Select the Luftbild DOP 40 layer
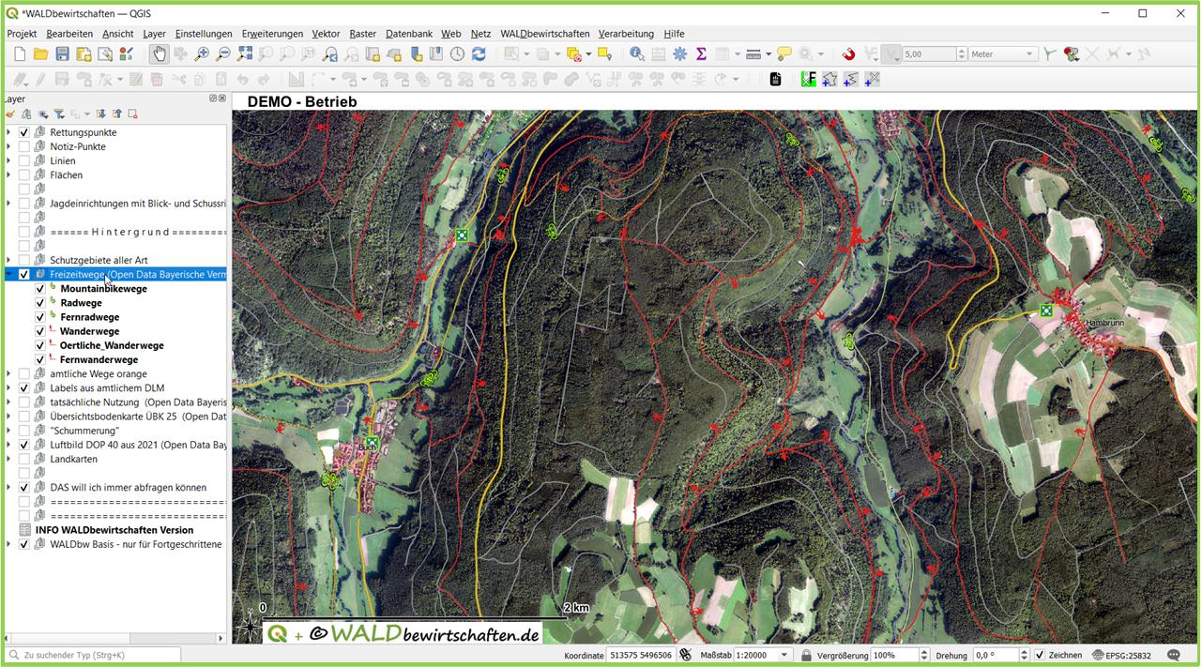1202x667 pixels. [x=137, y=445]
